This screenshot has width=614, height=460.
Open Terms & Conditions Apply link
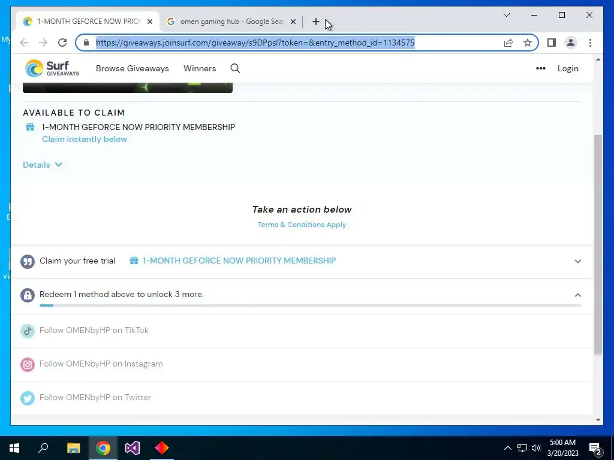302,225
